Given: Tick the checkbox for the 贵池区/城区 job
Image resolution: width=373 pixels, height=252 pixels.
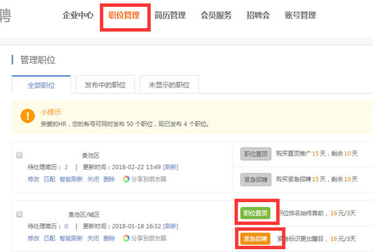Looking at the screenshot, I should pos(19,214).
